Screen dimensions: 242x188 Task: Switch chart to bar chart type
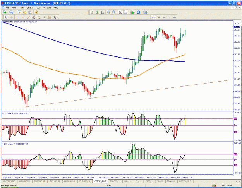click(x=92, y=12)
